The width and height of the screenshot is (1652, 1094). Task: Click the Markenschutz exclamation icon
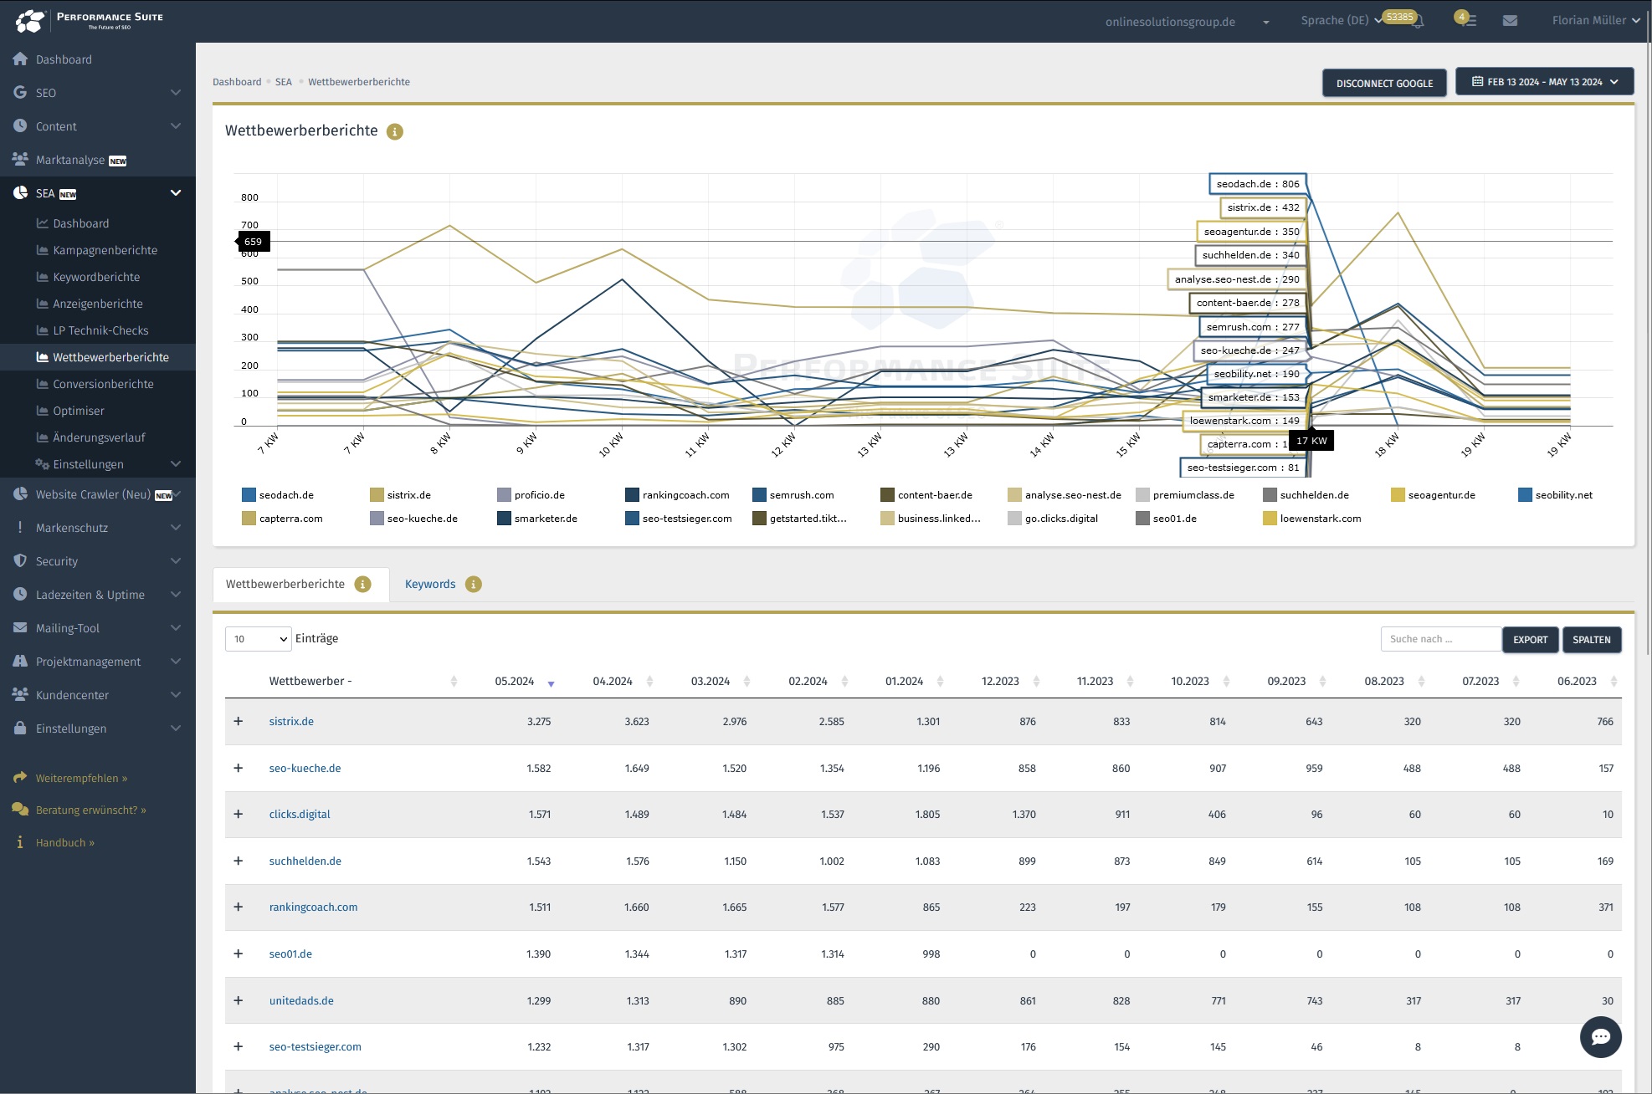[20, 527]
